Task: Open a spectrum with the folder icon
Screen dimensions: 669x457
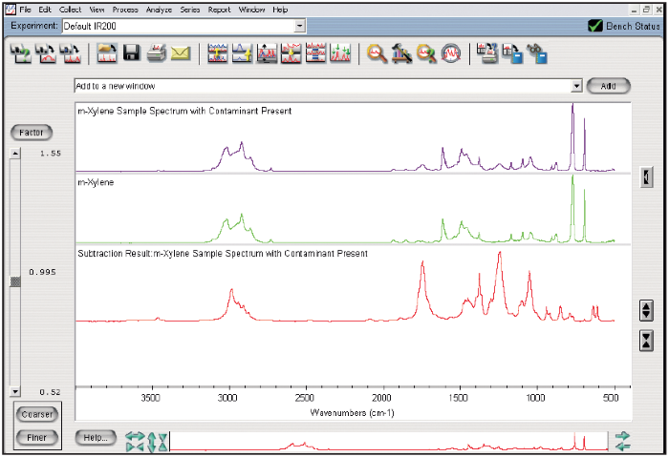Action: click(107, 53)
